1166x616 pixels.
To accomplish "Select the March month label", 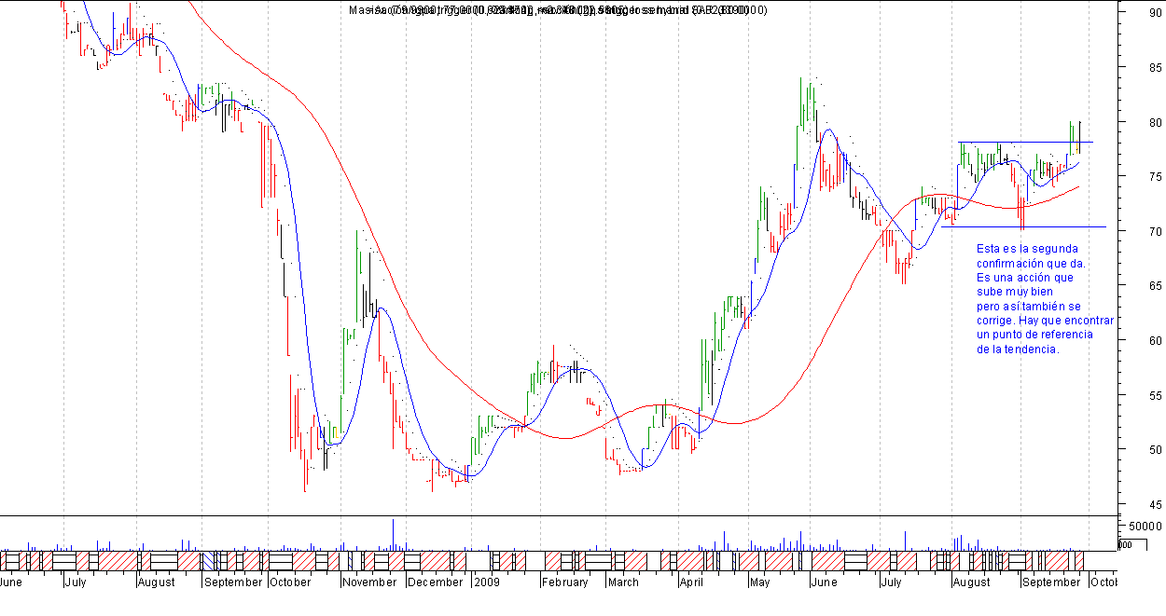I will [623, 582].
